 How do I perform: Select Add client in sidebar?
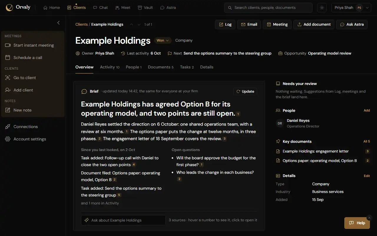click(33, 90)
